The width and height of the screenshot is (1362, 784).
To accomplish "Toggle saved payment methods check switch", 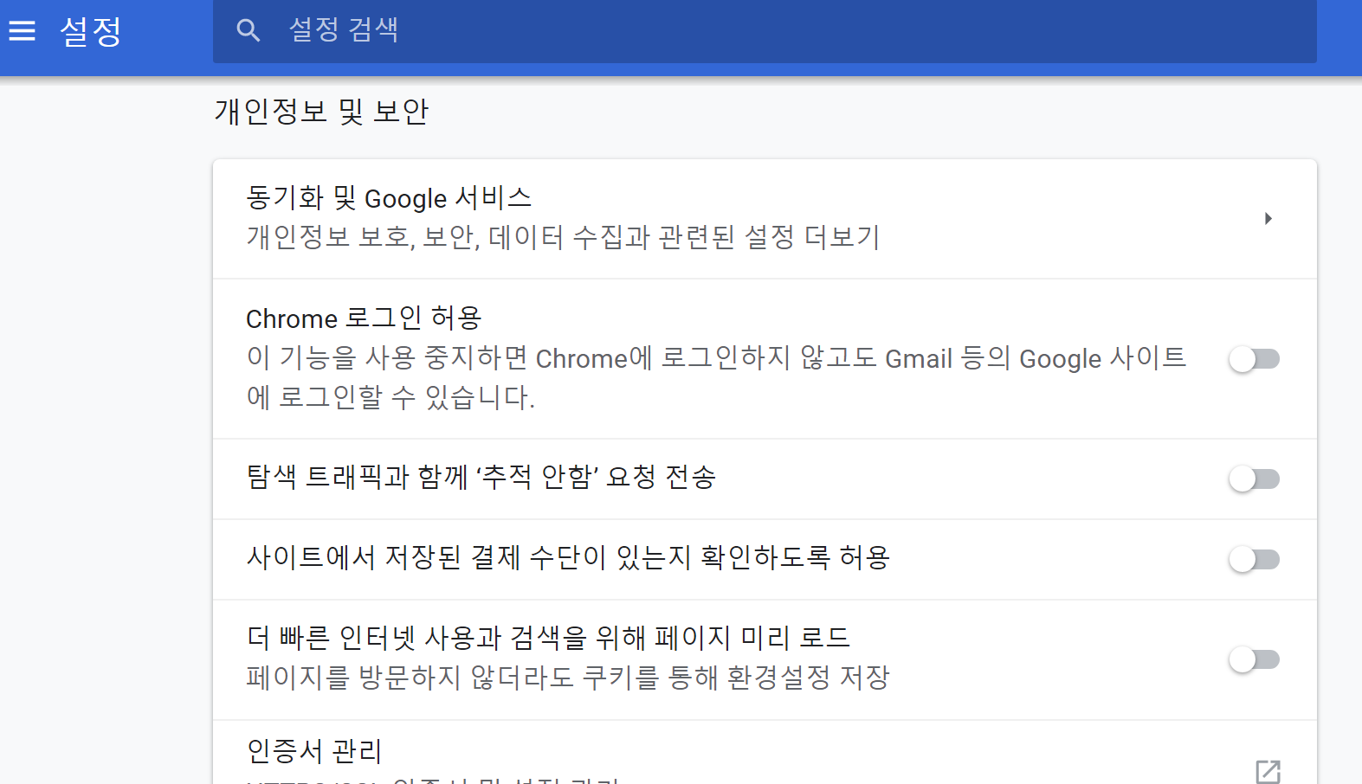I will coord(1255,560).
